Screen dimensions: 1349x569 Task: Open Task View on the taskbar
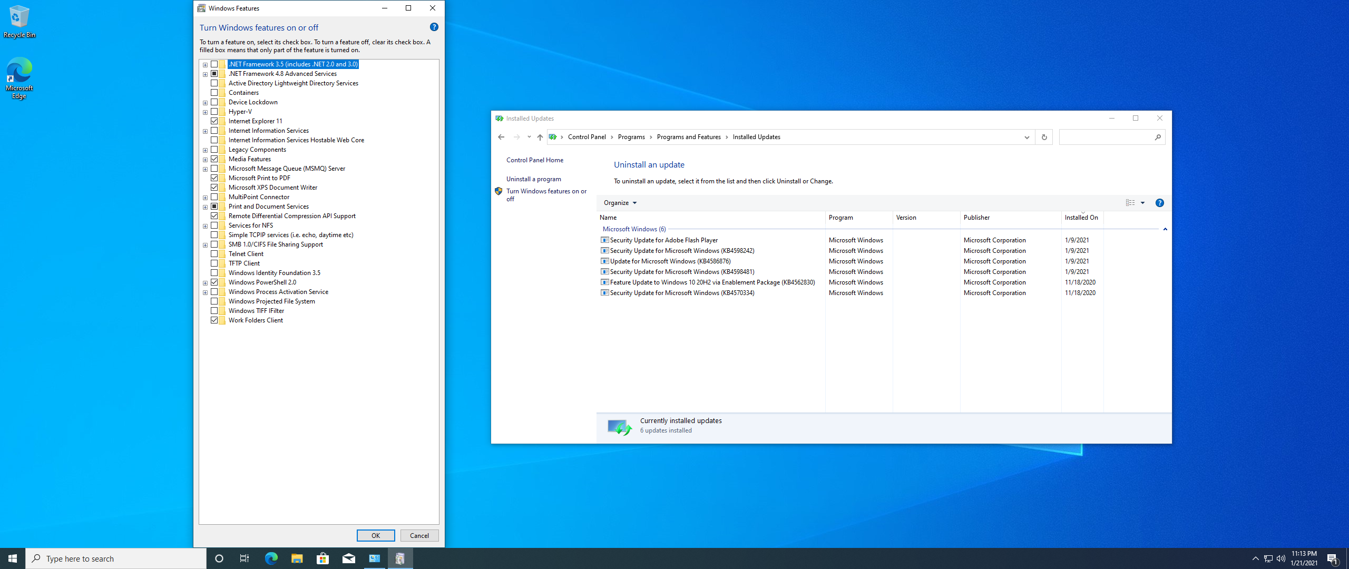tap(245, 558)
